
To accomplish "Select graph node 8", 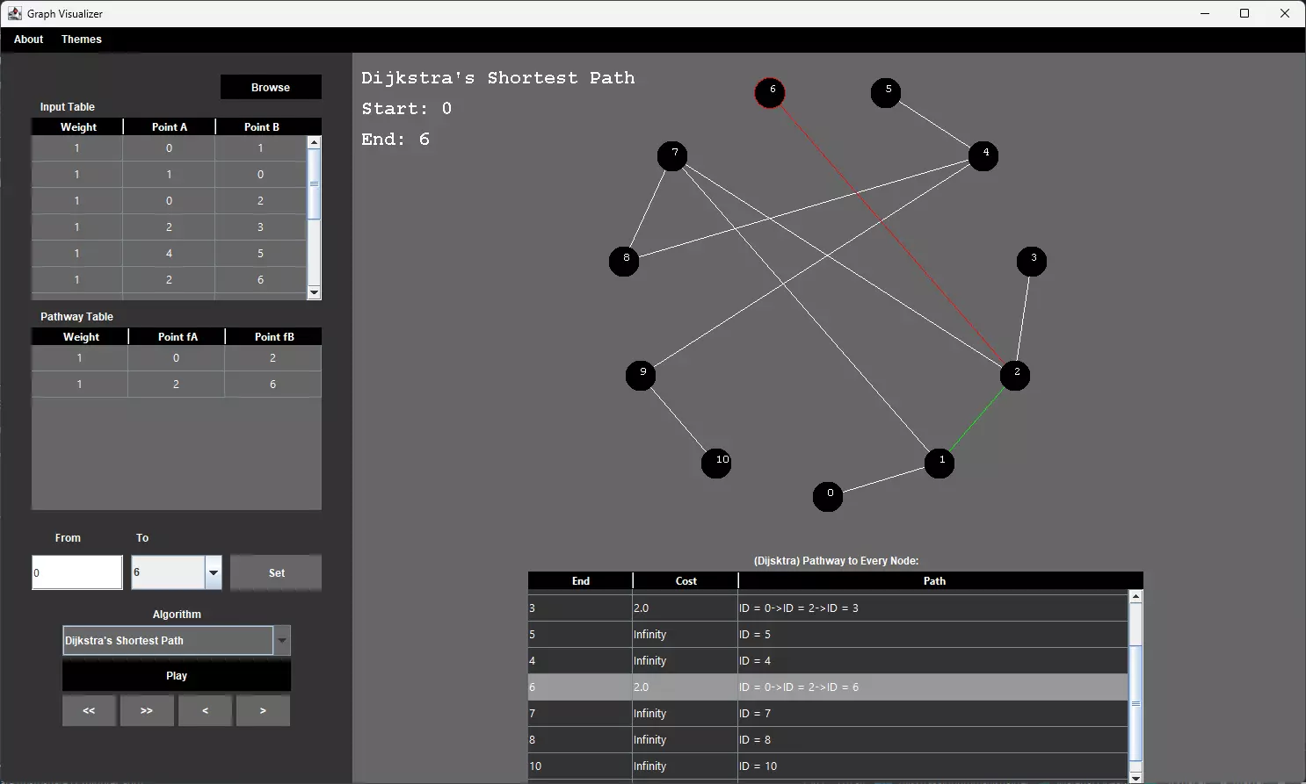I will click(624, 261).
